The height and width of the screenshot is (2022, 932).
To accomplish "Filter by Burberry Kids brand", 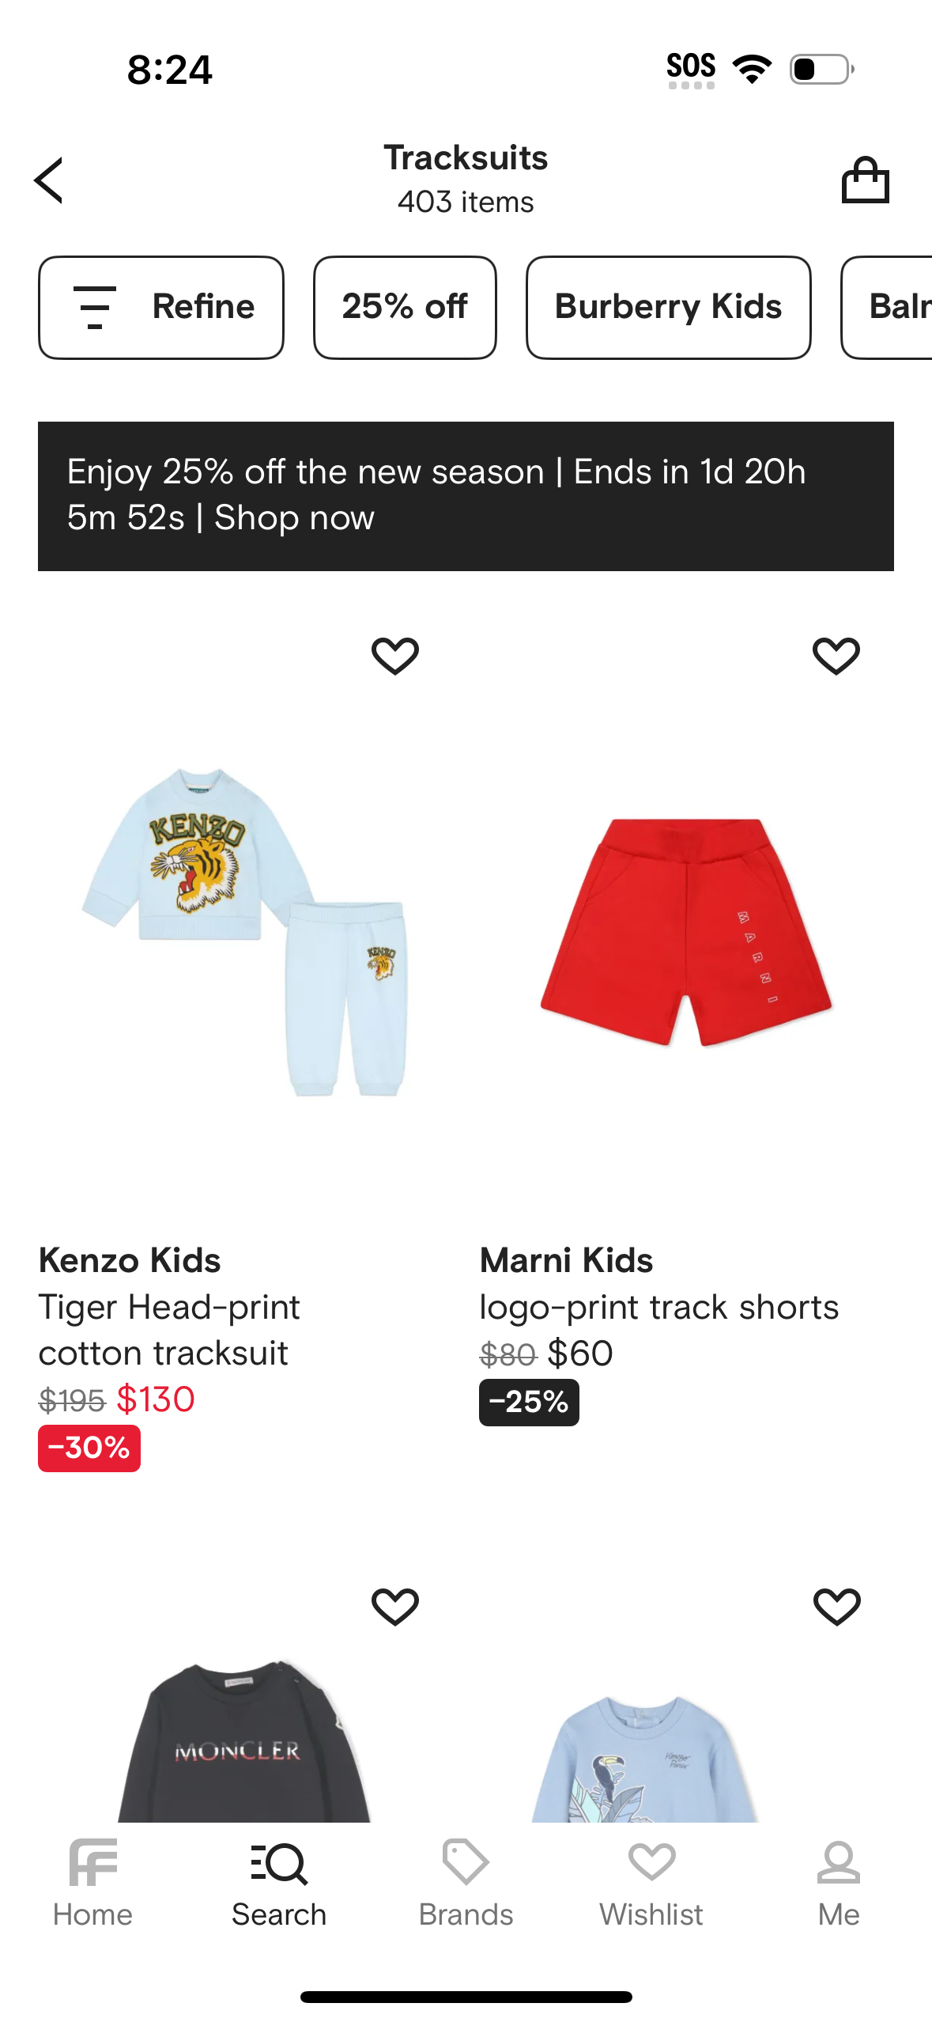I will [668, 307].
